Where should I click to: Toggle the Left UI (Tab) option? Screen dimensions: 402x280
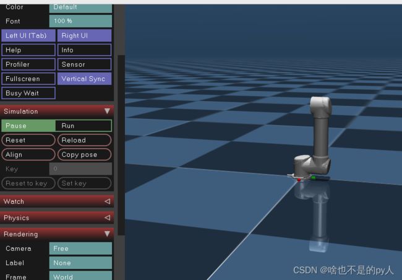pyautogui.click(x=28, y=35)
